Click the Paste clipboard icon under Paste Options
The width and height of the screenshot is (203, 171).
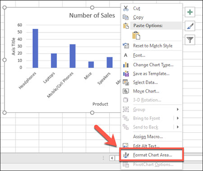136,35
